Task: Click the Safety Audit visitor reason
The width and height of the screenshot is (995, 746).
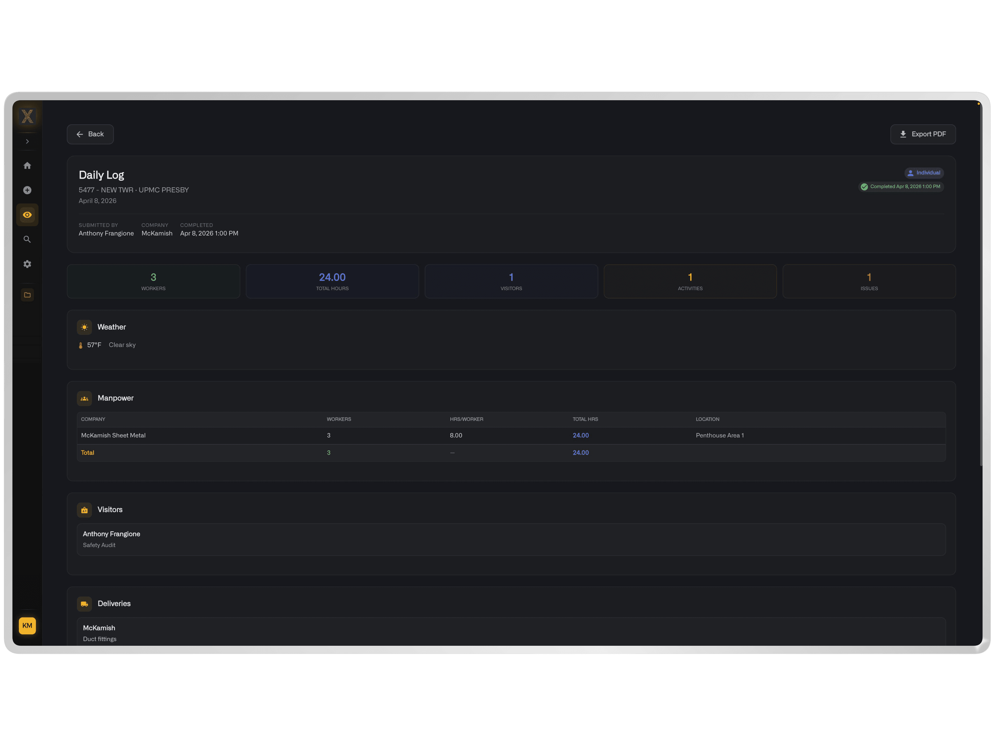Action: [99, 545]
